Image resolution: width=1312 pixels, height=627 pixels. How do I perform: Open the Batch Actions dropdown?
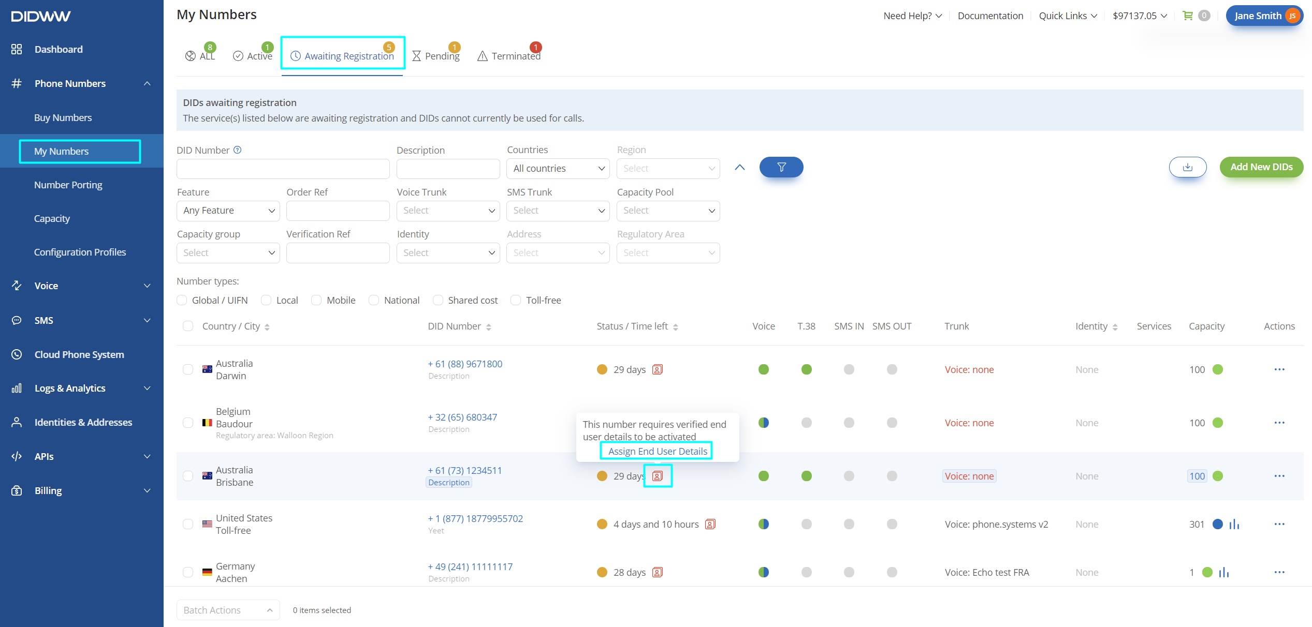(228, 610)
